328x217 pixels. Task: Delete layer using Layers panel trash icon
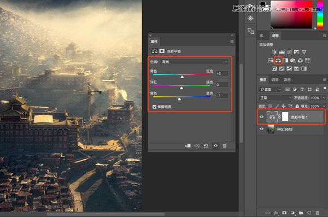(317, 213)
